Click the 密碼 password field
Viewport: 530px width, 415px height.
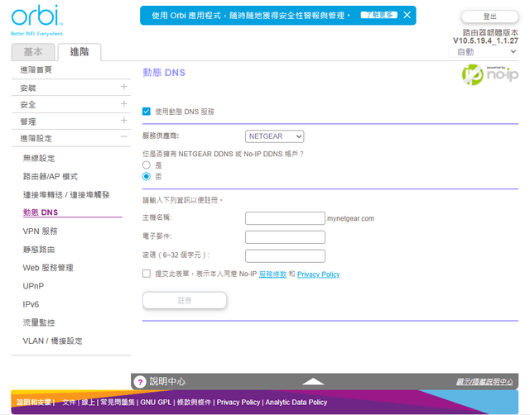[285, 256]
